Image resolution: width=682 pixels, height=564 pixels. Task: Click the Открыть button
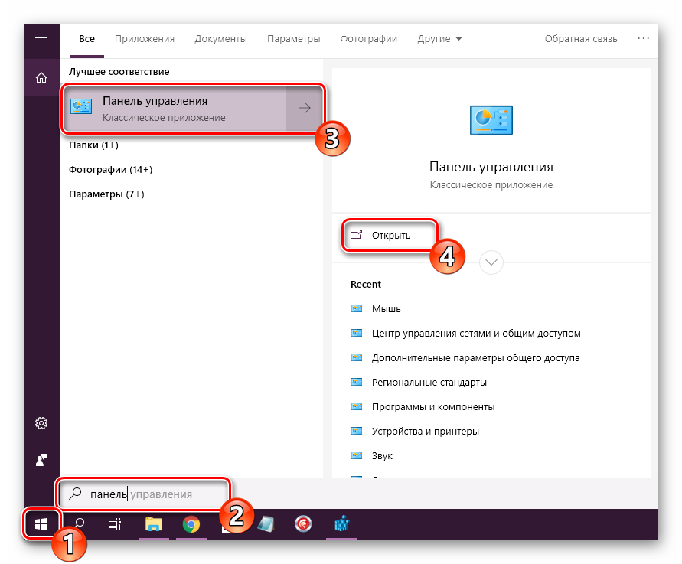coord(390,235)
